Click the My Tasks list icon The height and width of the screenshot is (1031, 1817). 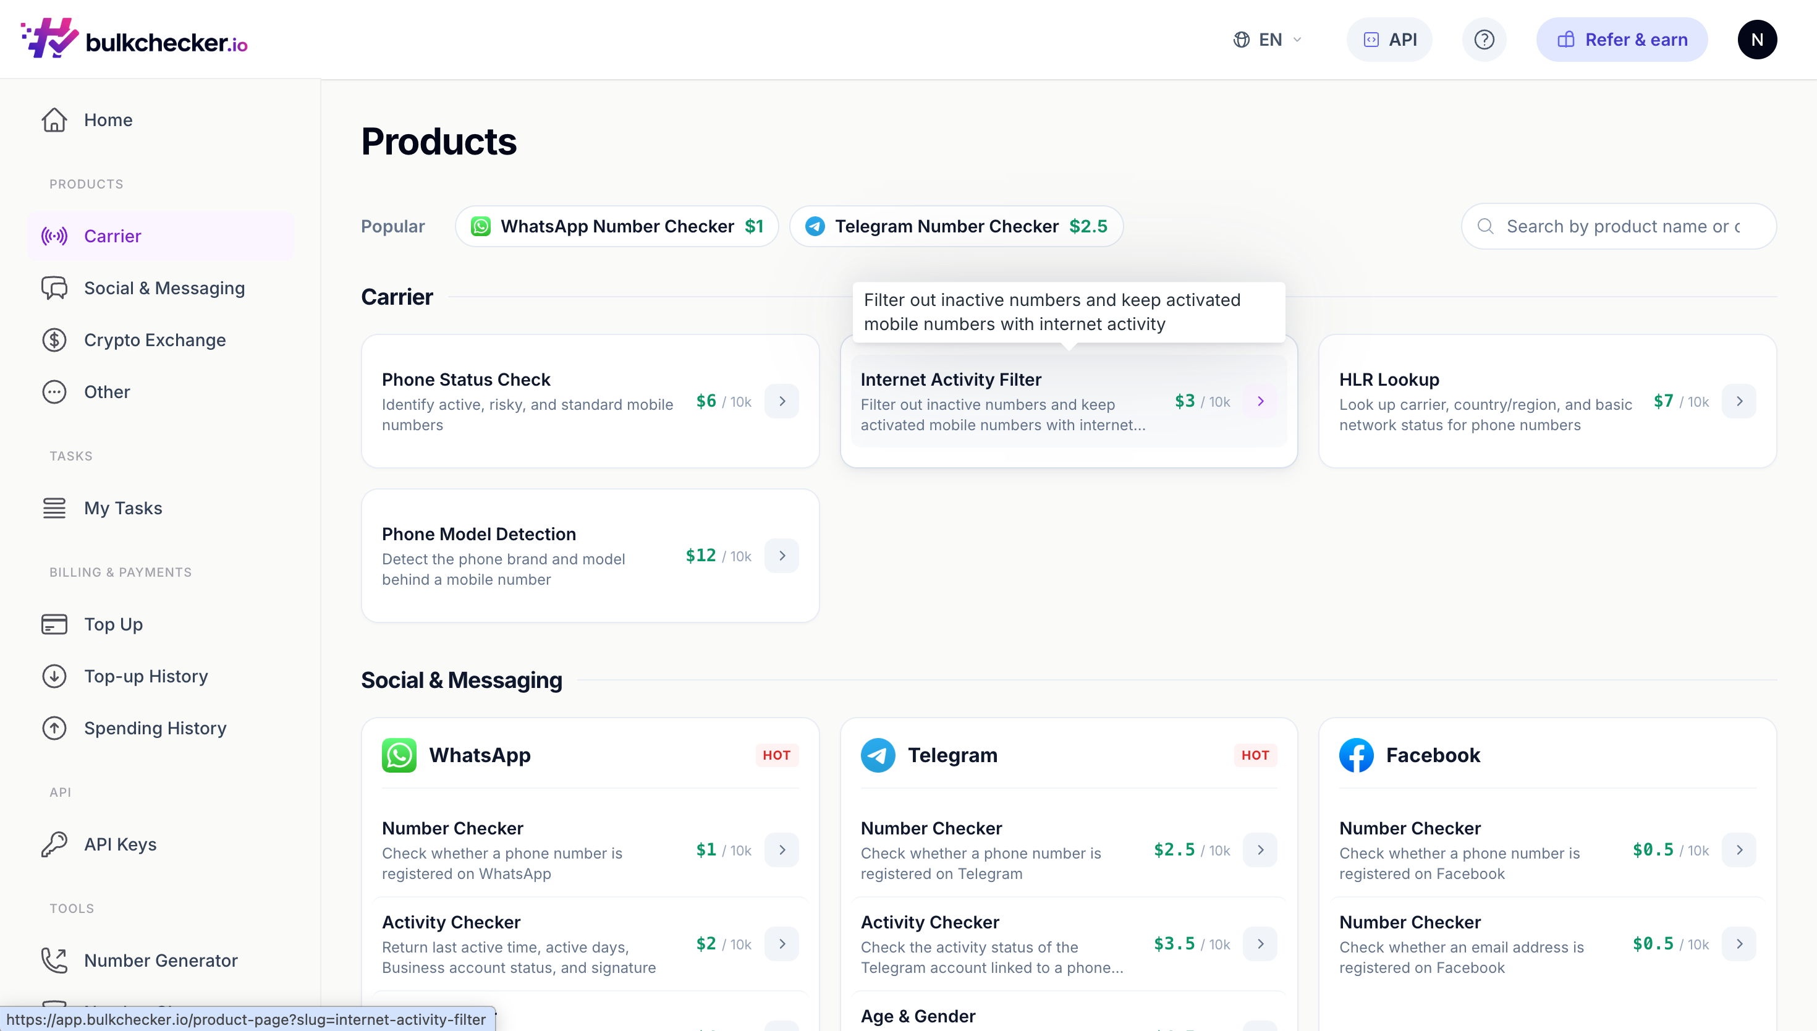[x=54, y=507]
